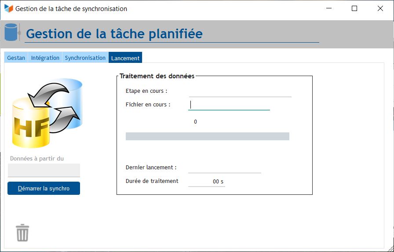
Task: Click the Gestion de la tâche planifiée heading
Action: [114, 33]
